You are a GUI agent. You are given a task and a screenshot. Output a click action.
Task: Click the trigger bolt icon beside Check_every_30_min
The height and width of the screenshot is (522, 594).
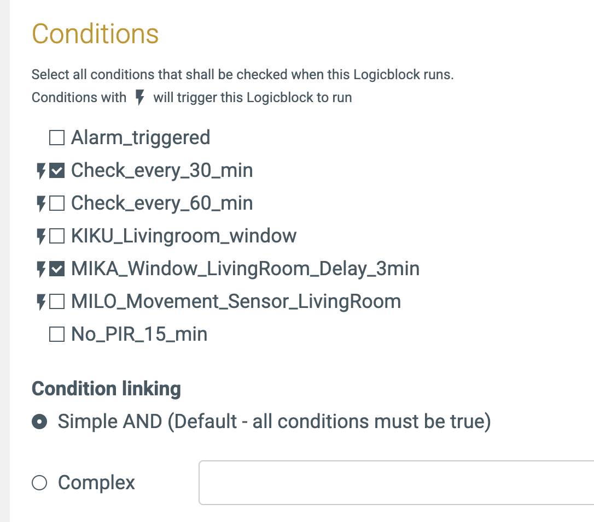tap(41, 170)
